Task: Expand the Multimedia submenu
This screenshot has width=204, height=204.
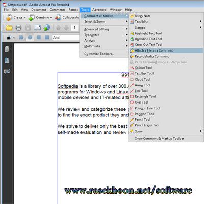Action: click(x=104, y=46)
